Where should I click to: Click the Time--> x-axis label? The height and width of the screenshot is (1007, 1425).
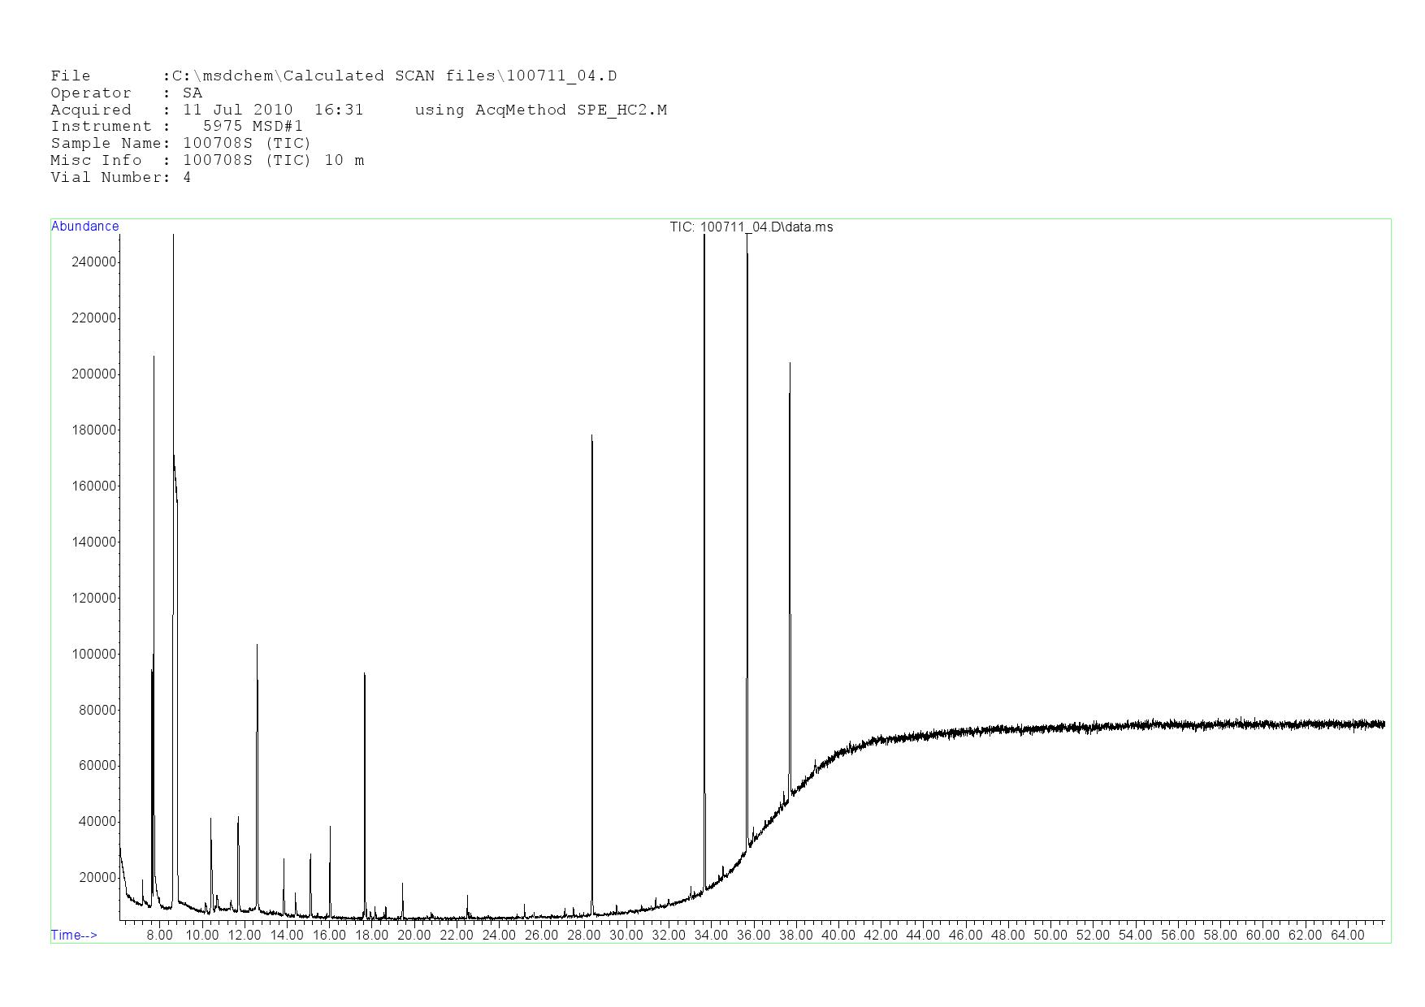[x=74, y=935]
